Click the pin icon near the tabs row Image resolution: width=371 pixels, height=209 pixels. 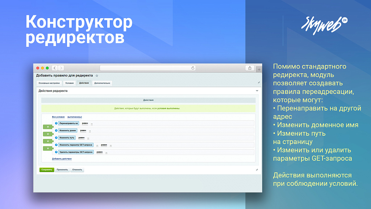[258, 82]
